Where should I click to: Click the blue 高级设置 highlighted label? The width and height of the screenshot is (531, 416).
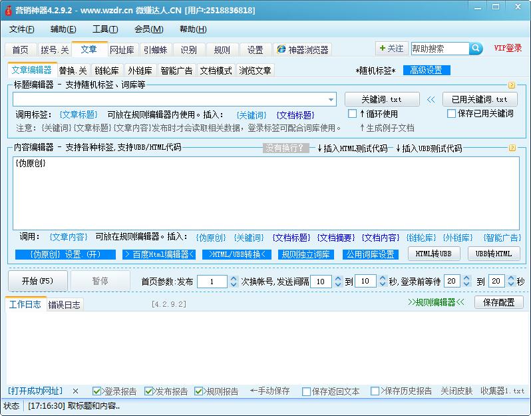click(x=426, y=71)
